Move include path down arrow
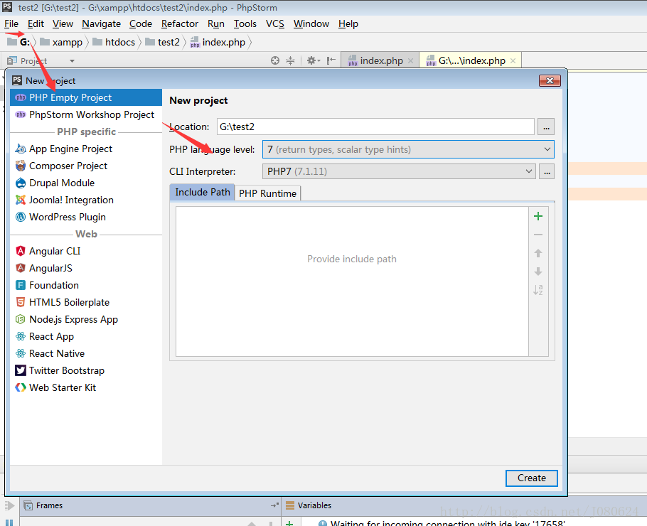 click(x=538, y=272)
